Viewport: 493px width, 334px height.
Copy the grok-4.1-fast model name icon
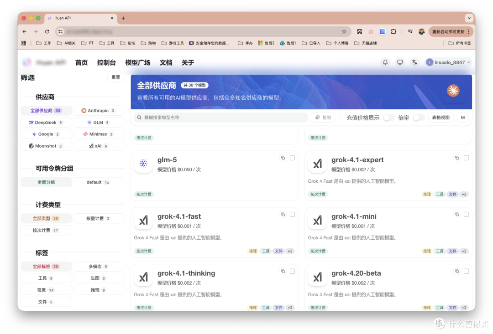tap(283, 215)
